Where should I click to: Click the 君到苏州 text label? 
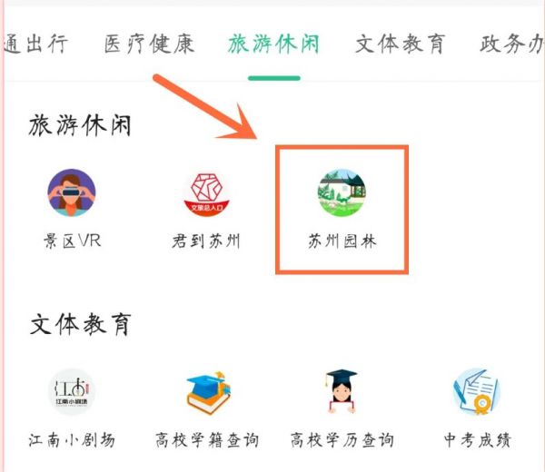coord(206,241)
